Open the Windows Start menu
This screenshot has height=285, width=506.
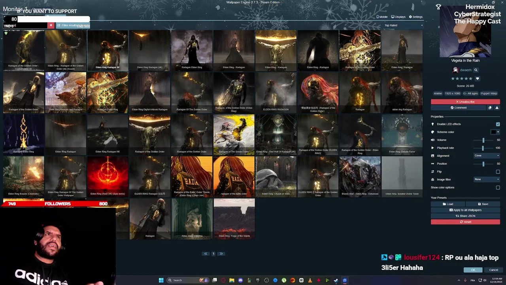coord(161,280)
